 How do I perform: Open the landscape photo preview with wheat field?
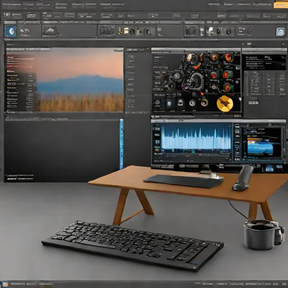coord(80,80)
